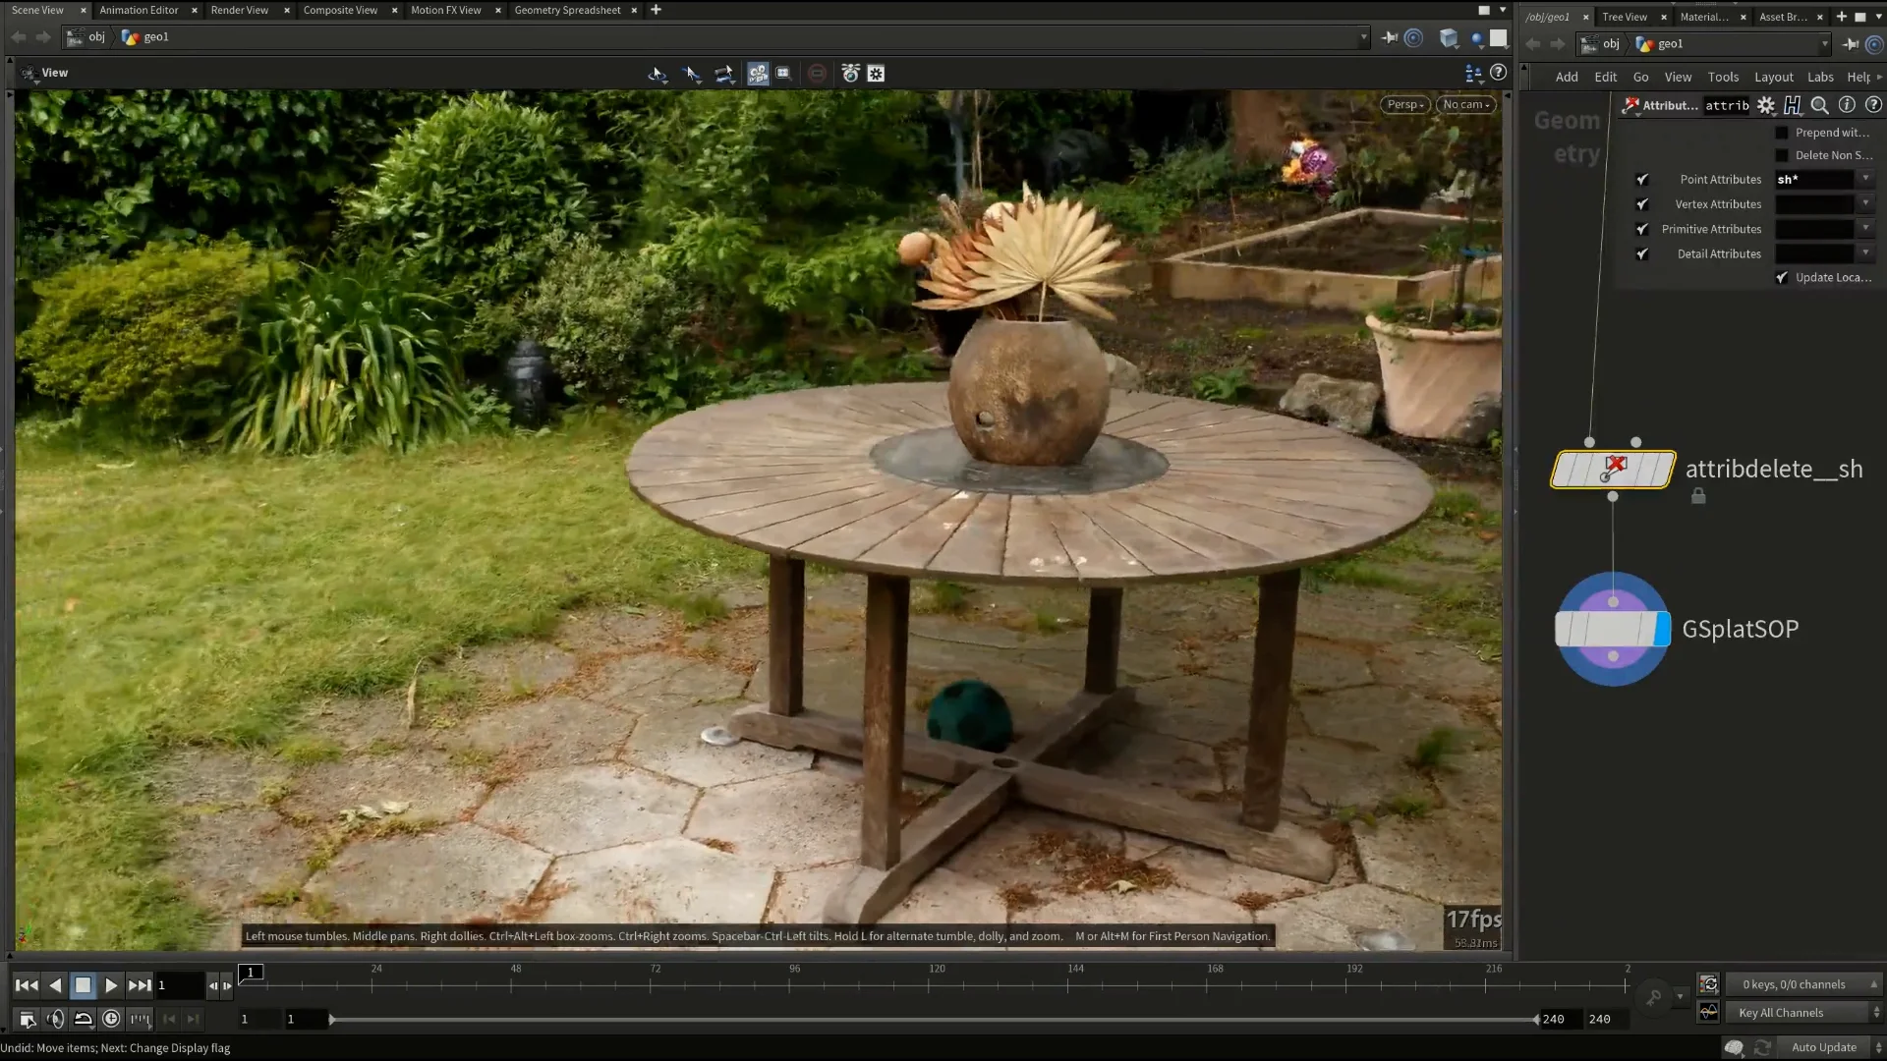The image size is (1887, 1061).
Task: Toggle the Point Attributes checkbox
Action: pyautogui.click(x=1642, y=179)
